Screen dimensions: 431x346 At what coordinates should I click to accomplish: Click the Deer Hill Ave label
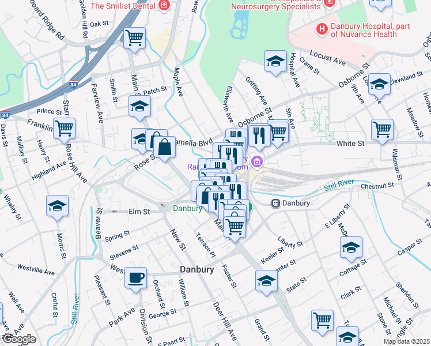click(225, 321)
